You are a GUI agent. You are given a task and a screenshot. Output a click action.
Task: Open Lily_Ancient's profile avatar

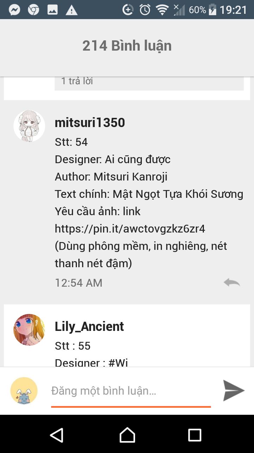pos(29,329)
